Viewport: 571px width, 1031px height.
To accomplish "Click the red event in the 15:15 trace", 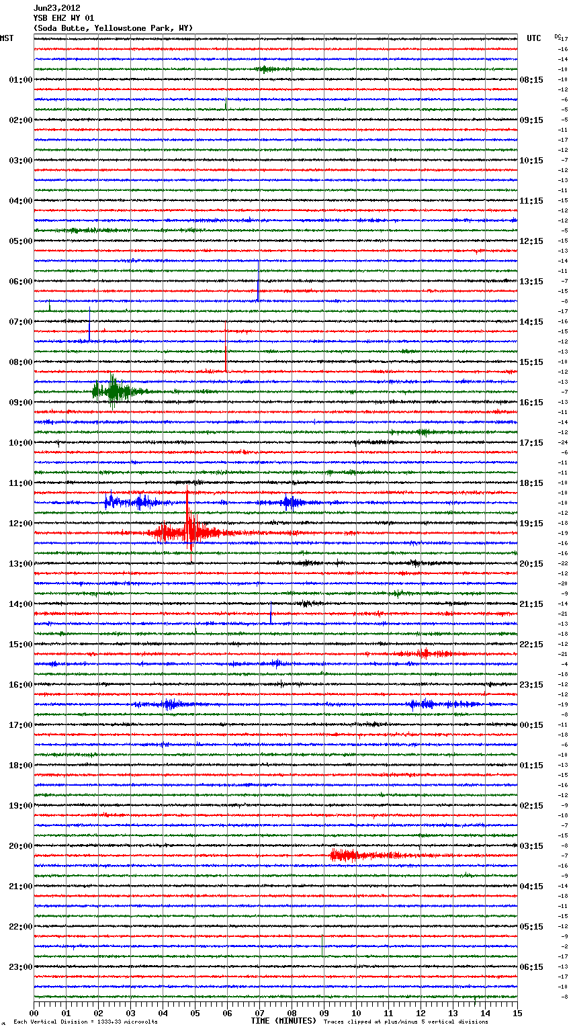I will pyautogui.click(x=425, y=653).
